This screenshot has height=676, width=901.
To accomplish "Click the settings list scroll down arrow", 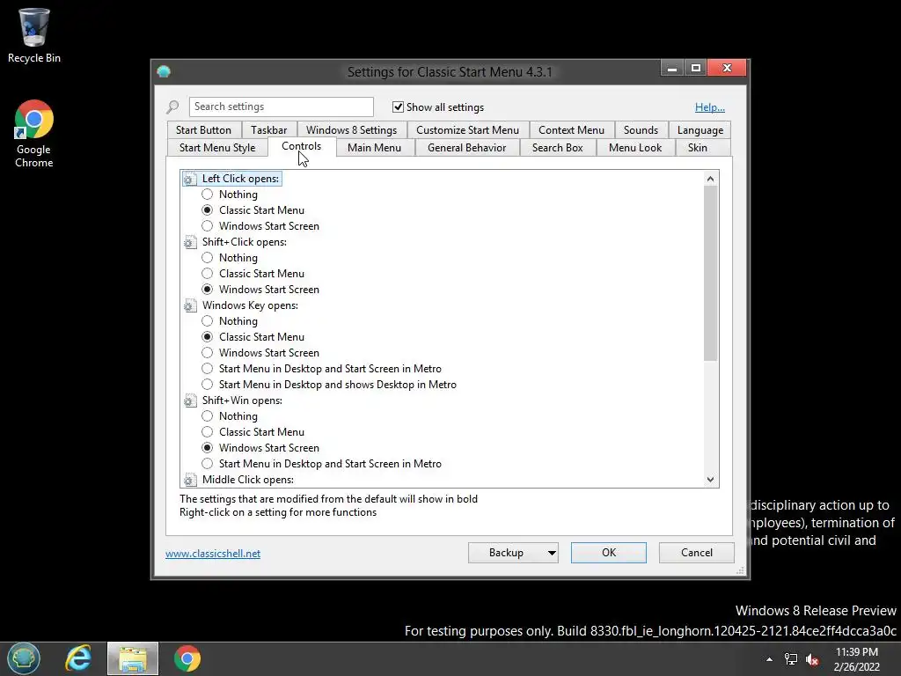I will click(x=710, y=480).
